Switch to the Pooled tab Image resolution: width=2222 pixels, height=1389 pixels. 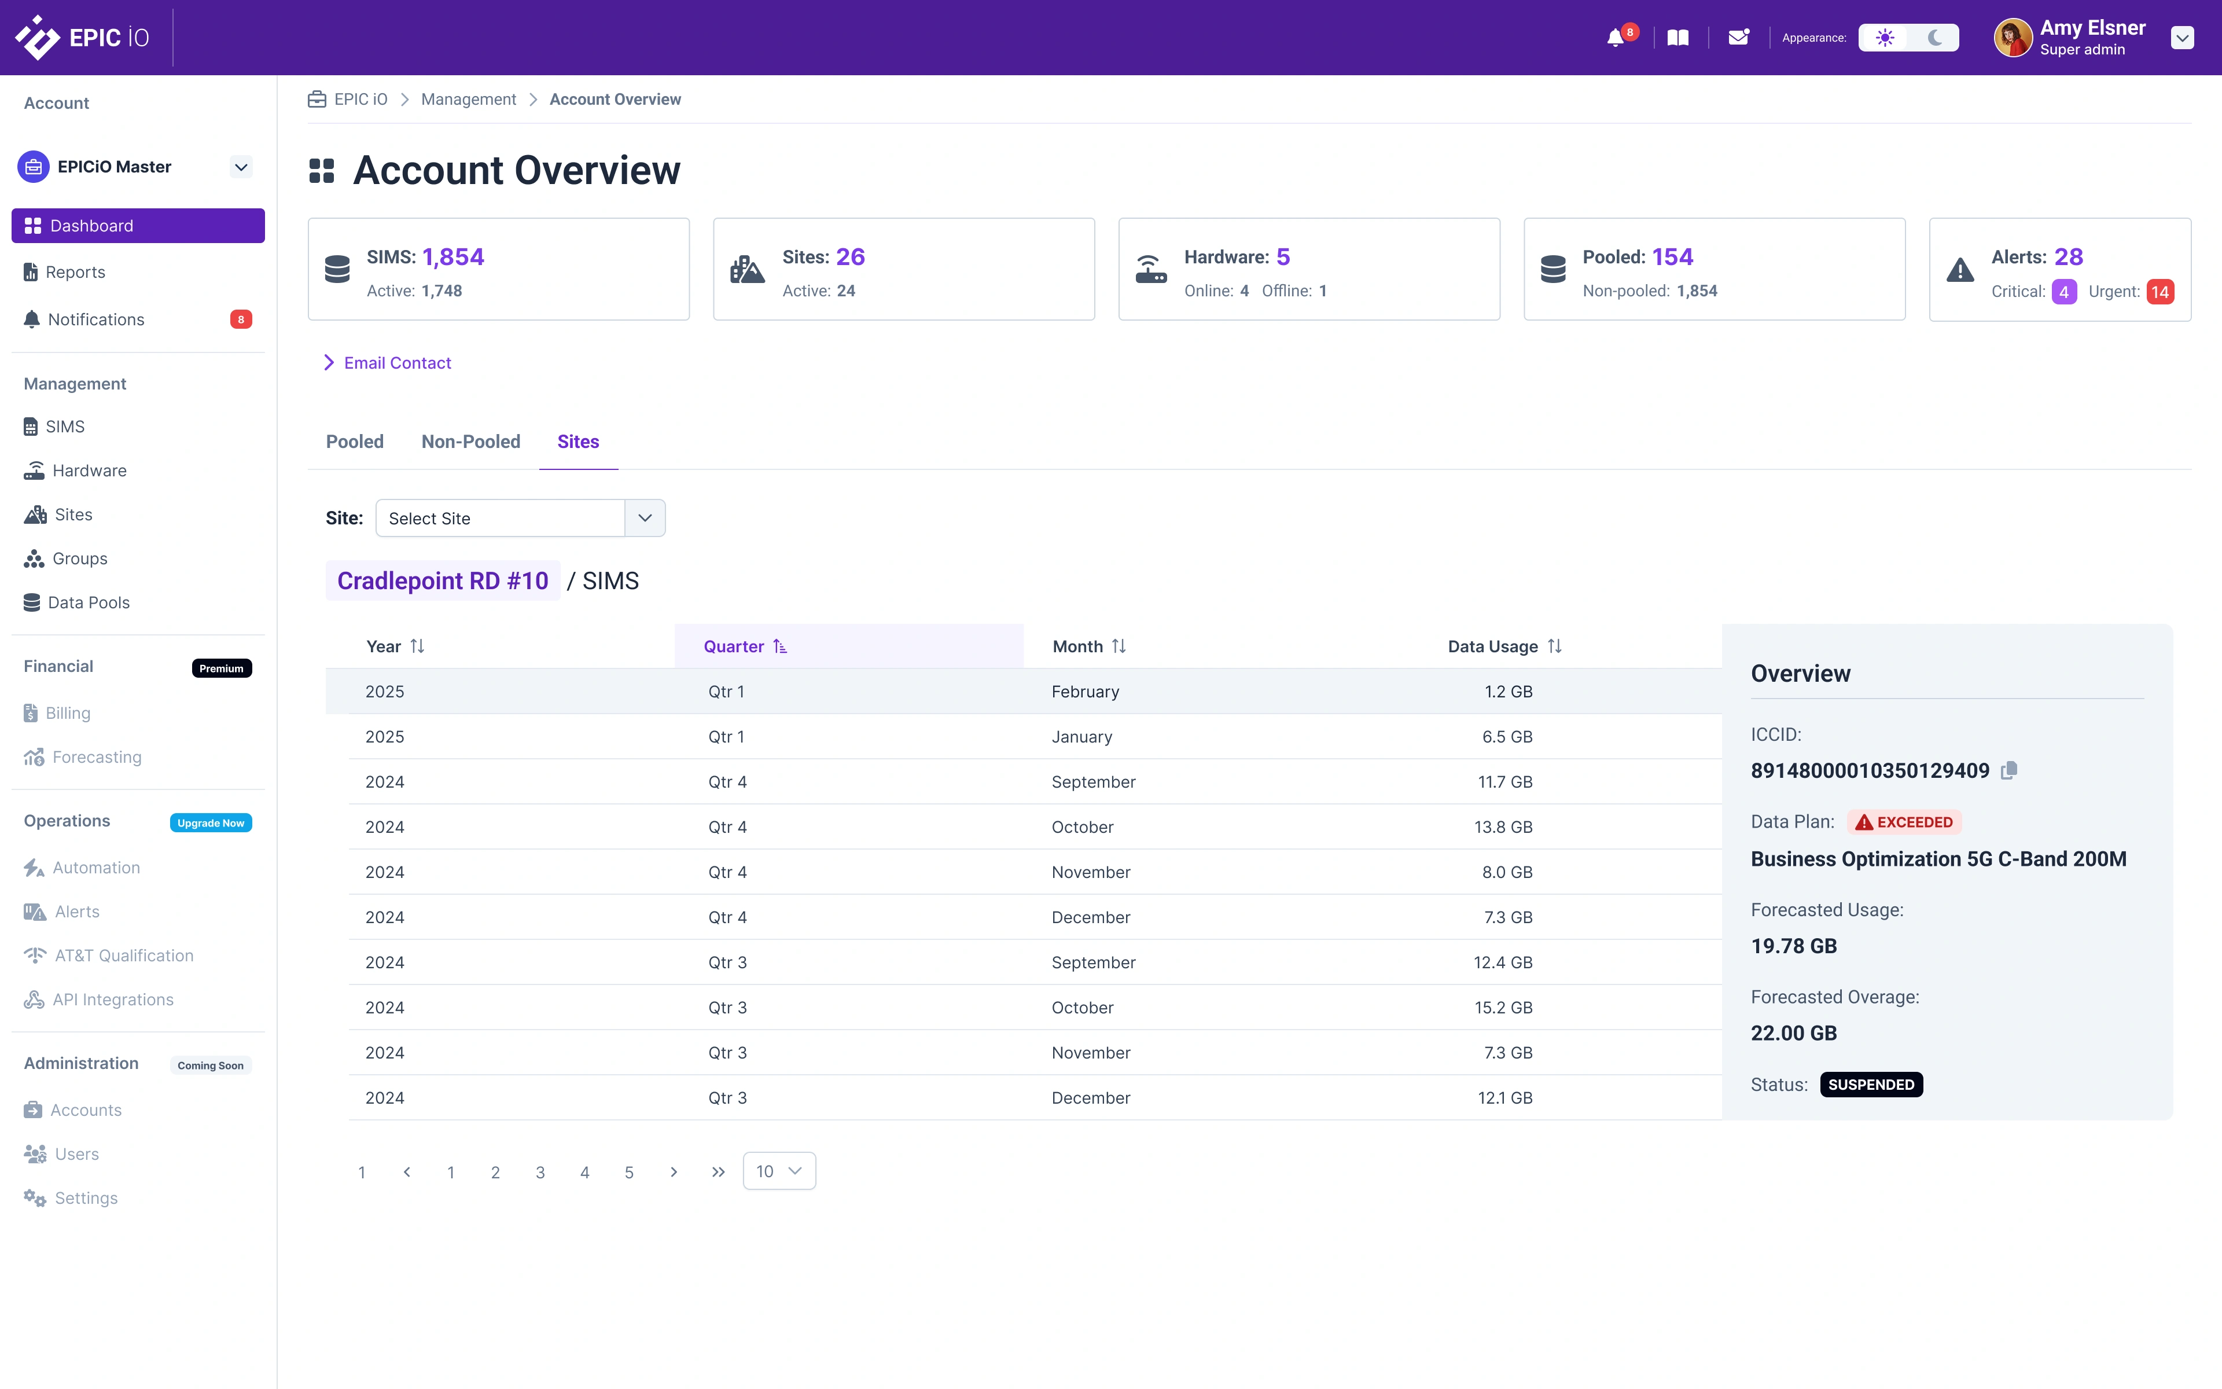[354, 442]
